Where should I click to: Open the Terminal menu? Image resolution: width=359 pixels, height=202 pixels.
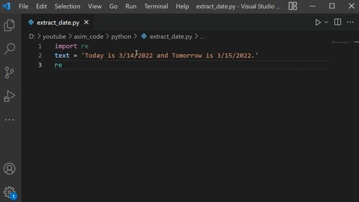click(x=156, y=6)
